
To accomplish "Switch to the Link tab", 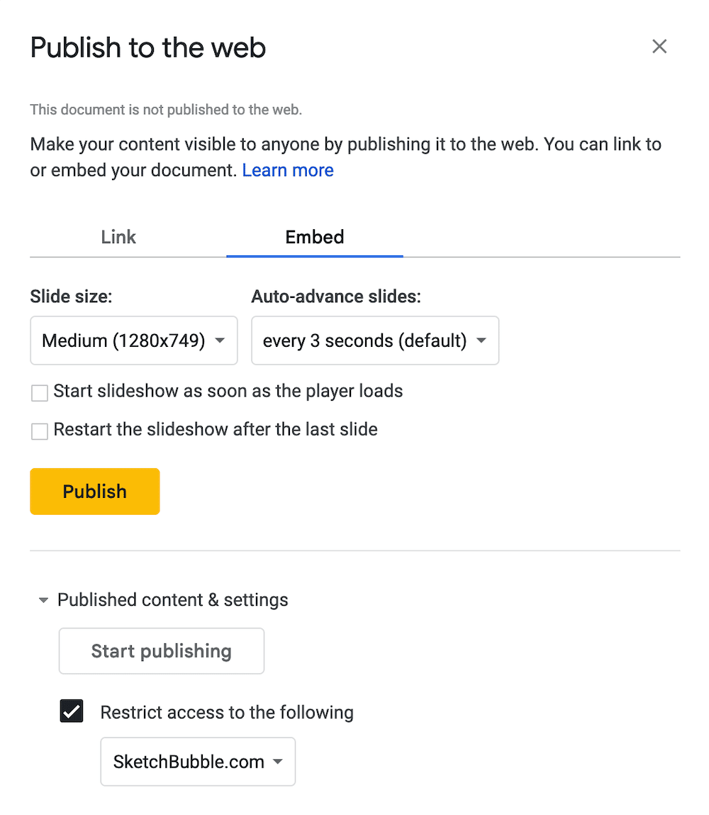I will 118,237.
